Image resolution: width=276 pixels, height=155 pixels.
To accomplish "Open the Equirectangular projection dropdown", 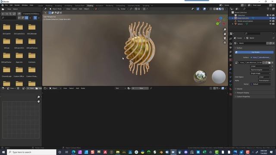I will click(x=260, y=70).
